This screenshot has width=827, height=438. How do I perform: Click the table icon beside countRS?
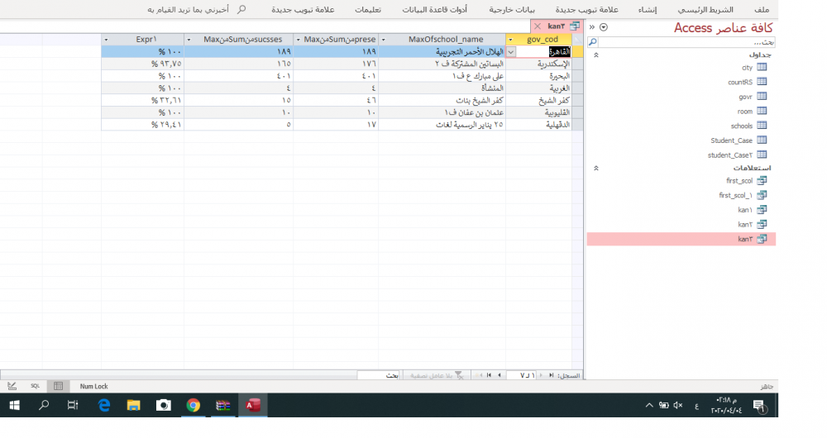point(762,82)
